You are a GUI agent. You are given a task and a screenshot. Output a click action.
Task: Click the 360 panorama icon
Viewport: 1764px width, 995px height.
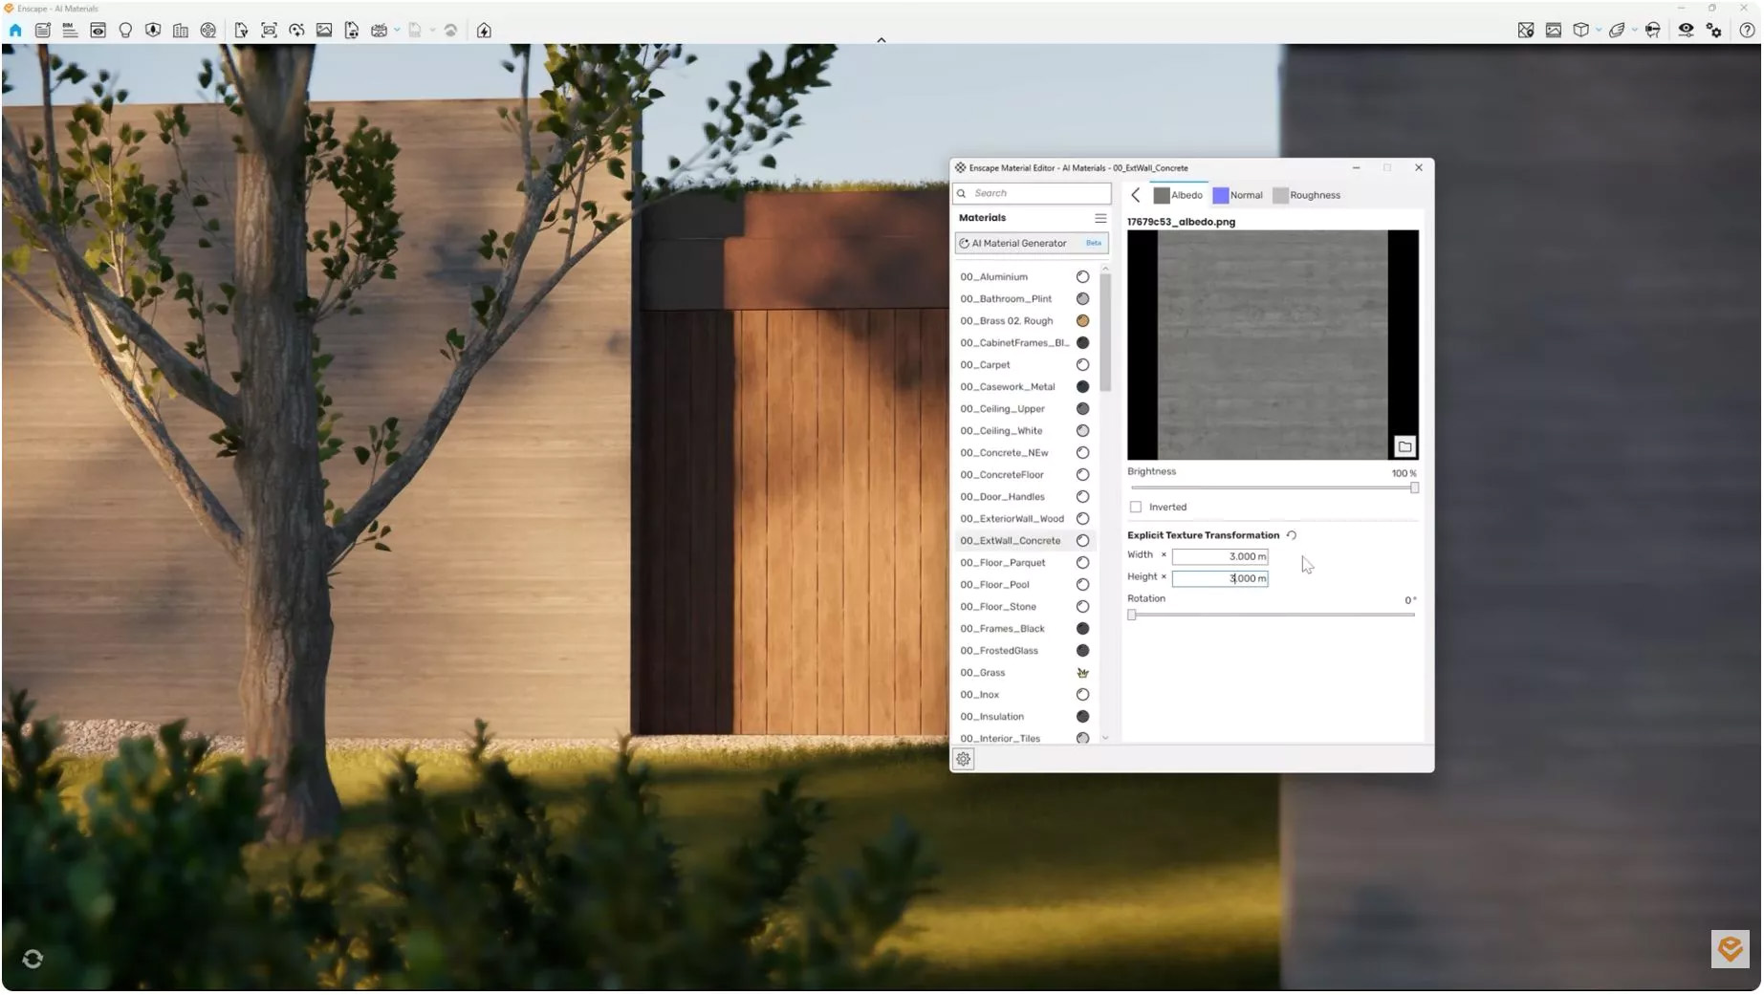[x=380, y=31]
